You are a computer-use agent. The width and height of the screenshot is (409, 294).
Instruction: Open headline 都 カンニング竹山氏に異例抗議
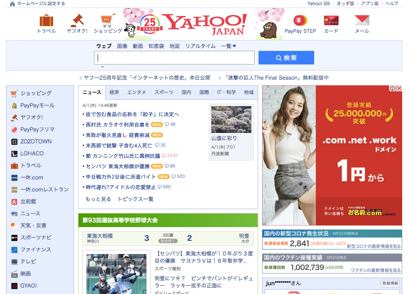click(x=123, y=156)
